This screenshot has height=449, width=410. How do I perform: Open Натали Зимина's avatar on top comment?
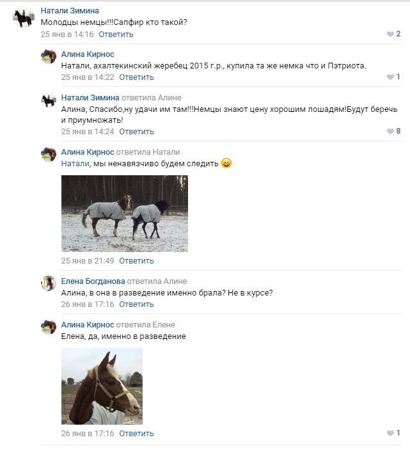[x=23, y=19]
